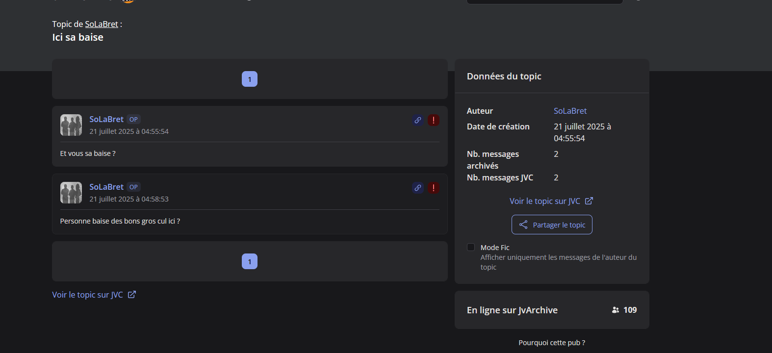This screenshot has width=772, height=353.
Task: Click the online users icon beside 109
Action: click(x=616, y=310)
